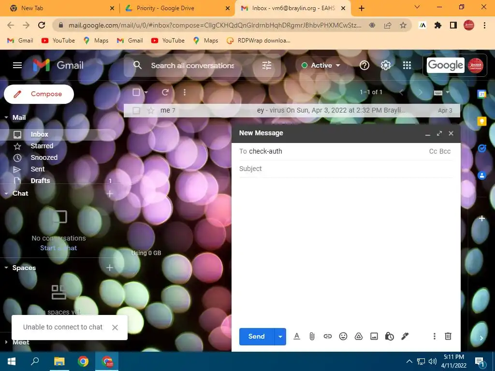The width and height of the screenshot is (495, 371).
Task: Send the new message
Action: (x=256, y=337)
